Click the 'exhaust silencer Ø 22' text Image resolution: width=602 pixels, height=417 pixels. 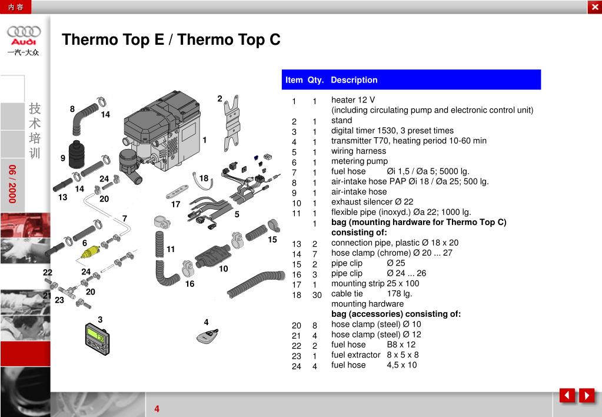pos(372,202)
